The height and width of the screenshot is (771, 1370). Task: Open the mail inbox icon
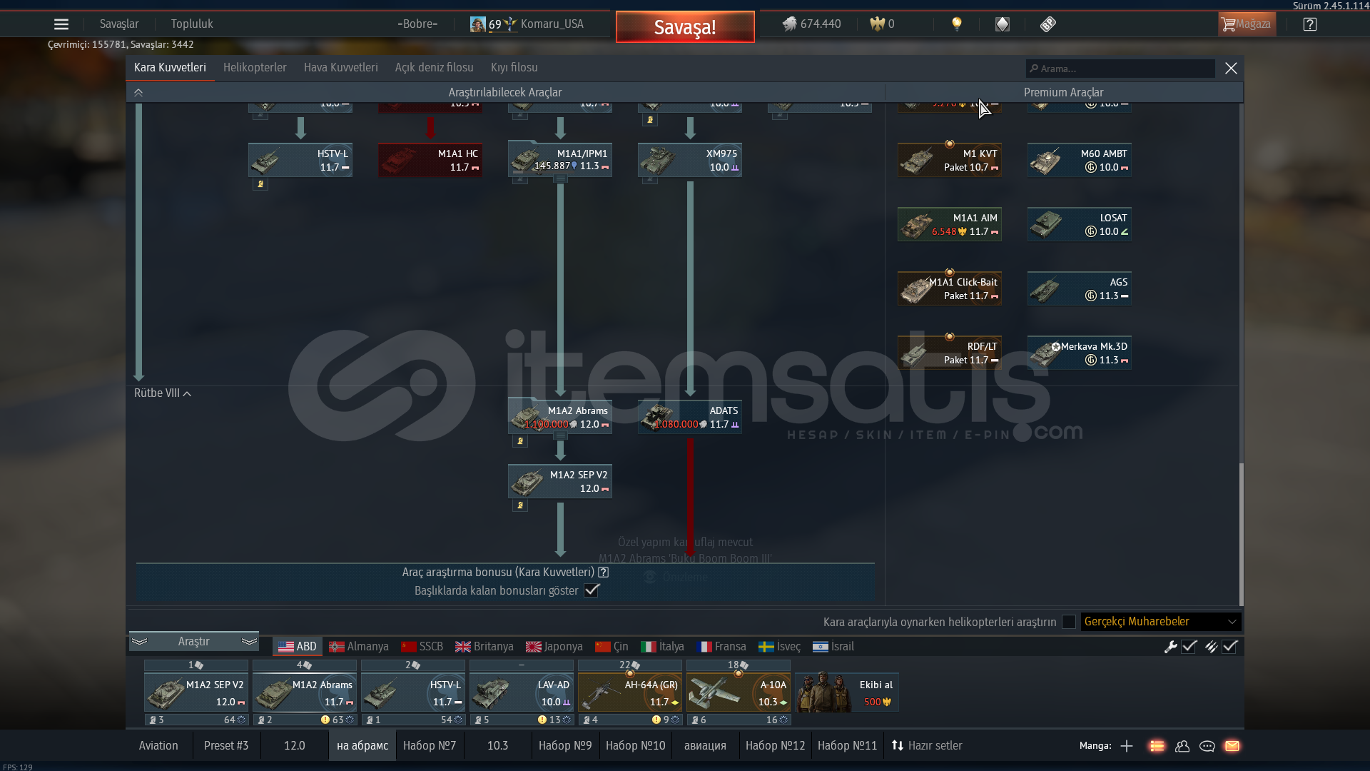[1232, 746]
